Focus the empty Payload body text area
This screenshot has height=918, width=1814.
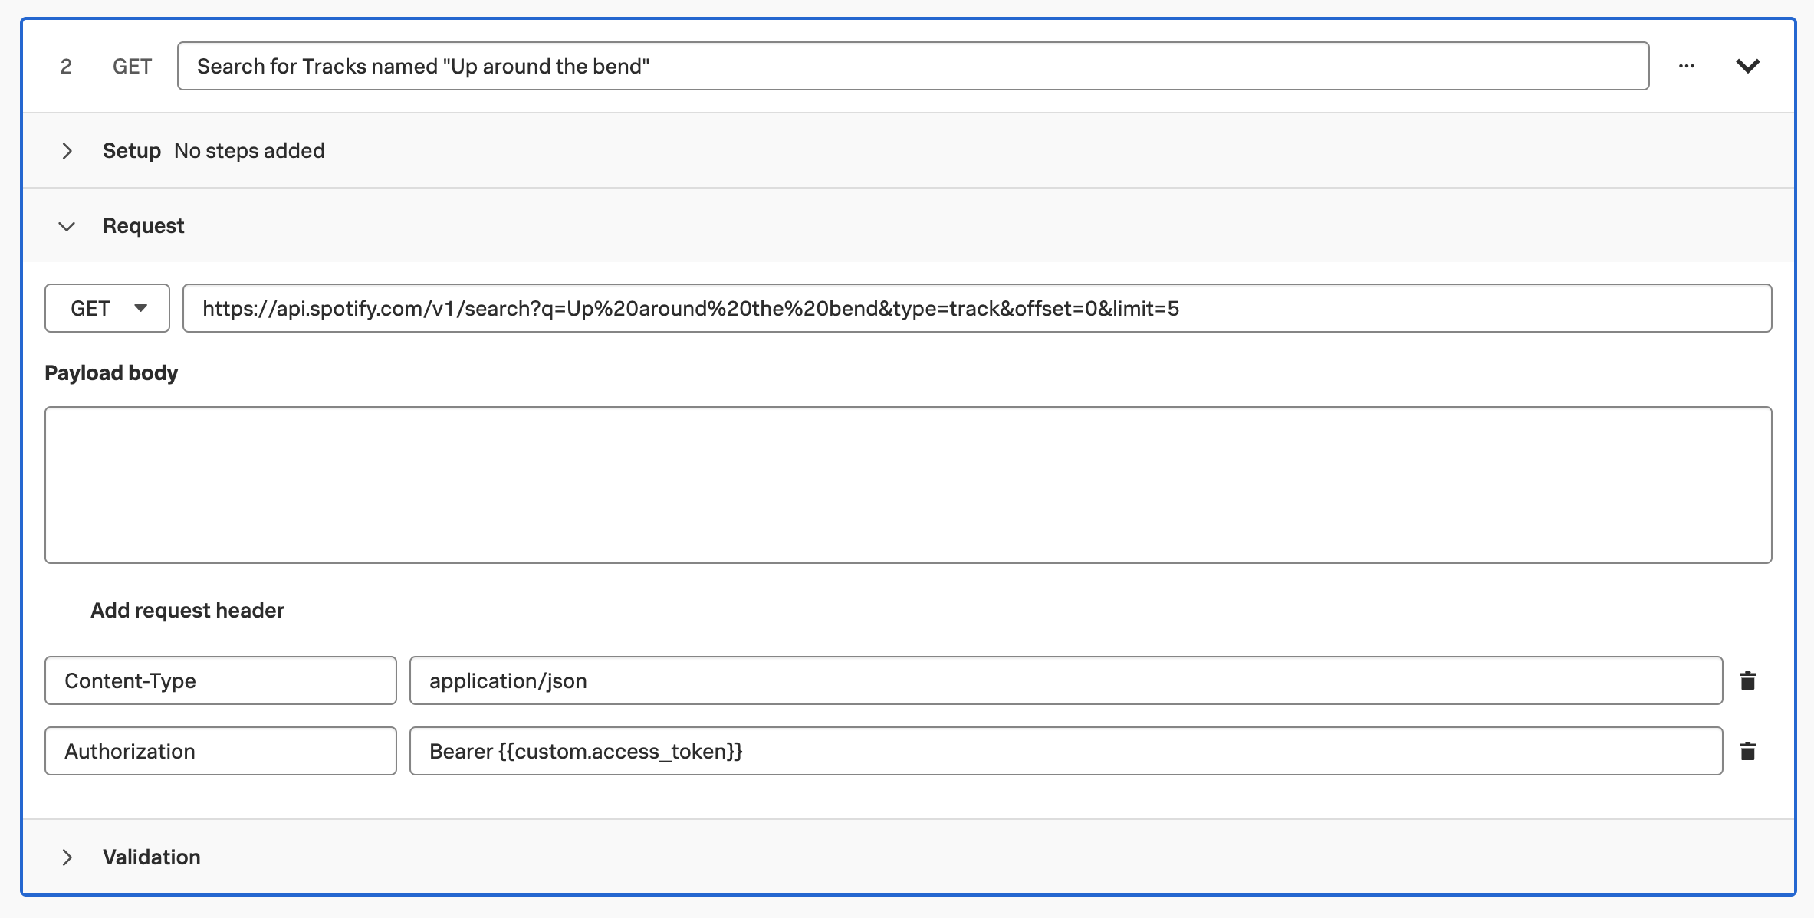click(x=908, y=485)
